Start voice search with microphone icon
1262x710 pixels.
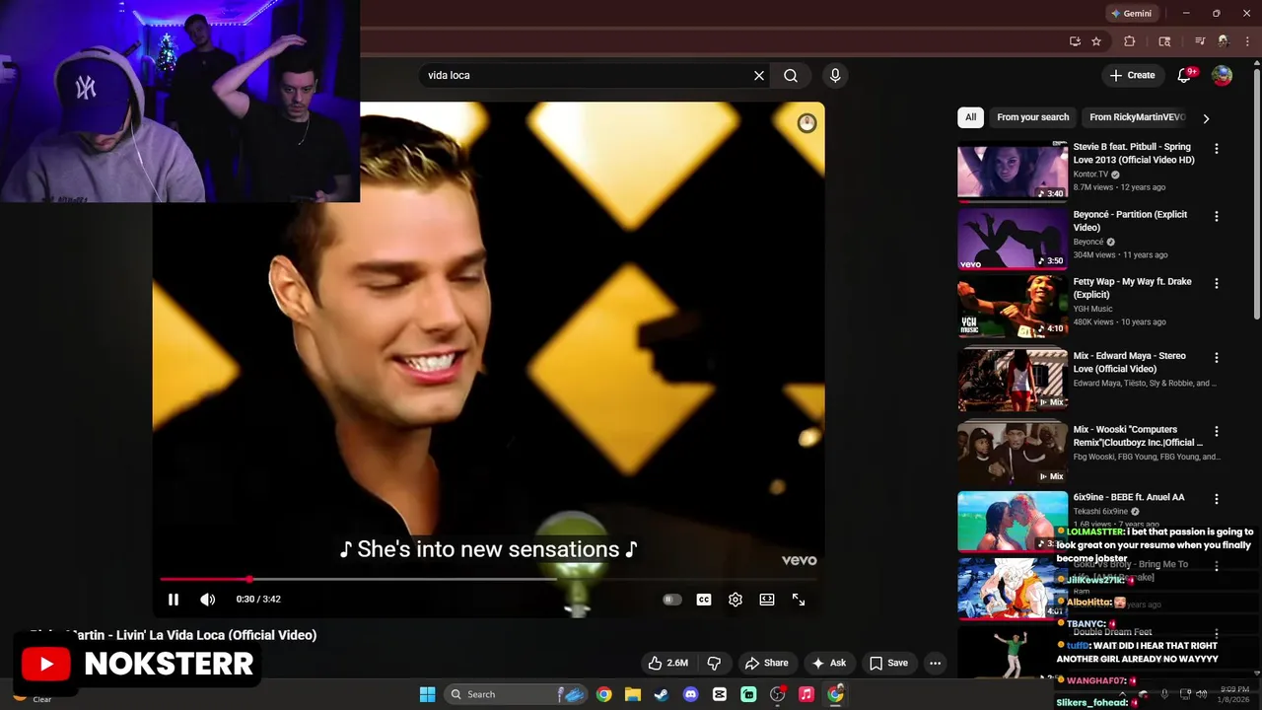tap(835, 75)
